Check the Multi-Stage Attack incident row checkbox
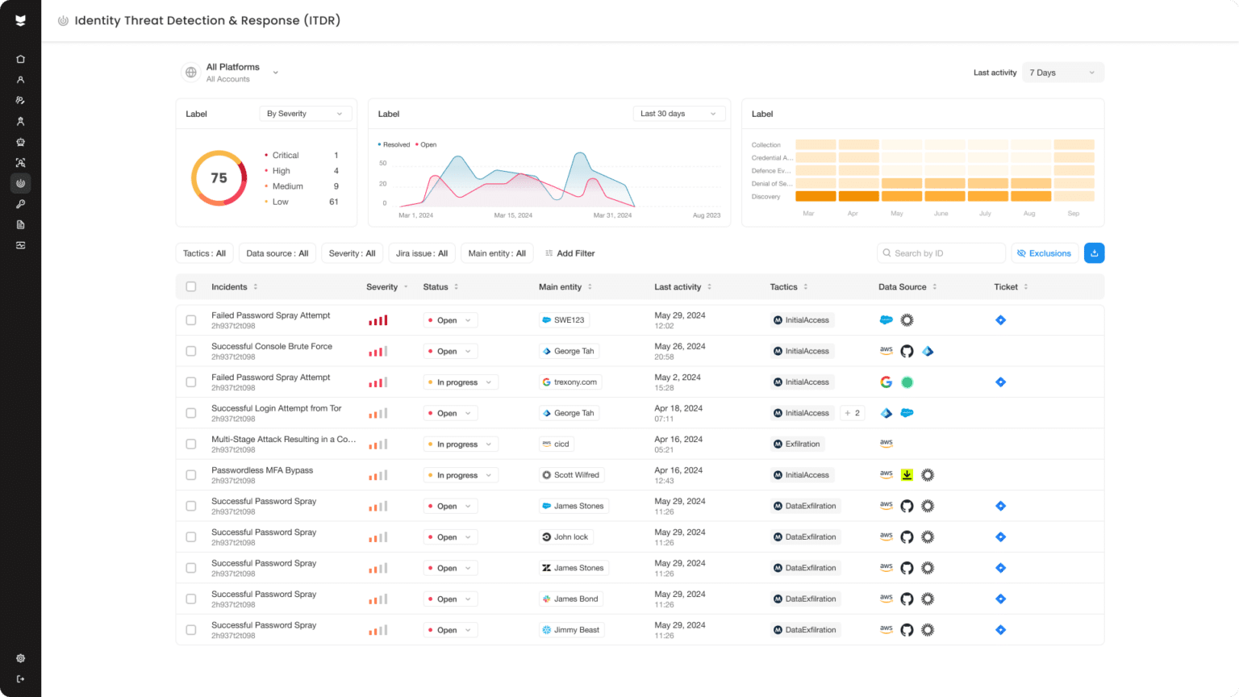This screenshot has height=697, width=1239. pyautogui.click(x=191, y=444)
